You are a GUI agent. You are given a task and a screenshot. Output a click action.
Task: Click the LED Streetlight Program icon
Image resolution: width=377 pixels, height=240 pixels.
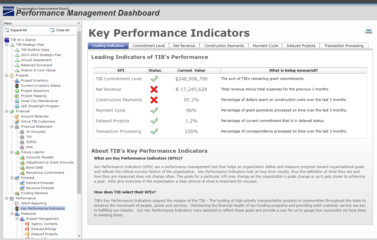[17, 106]
